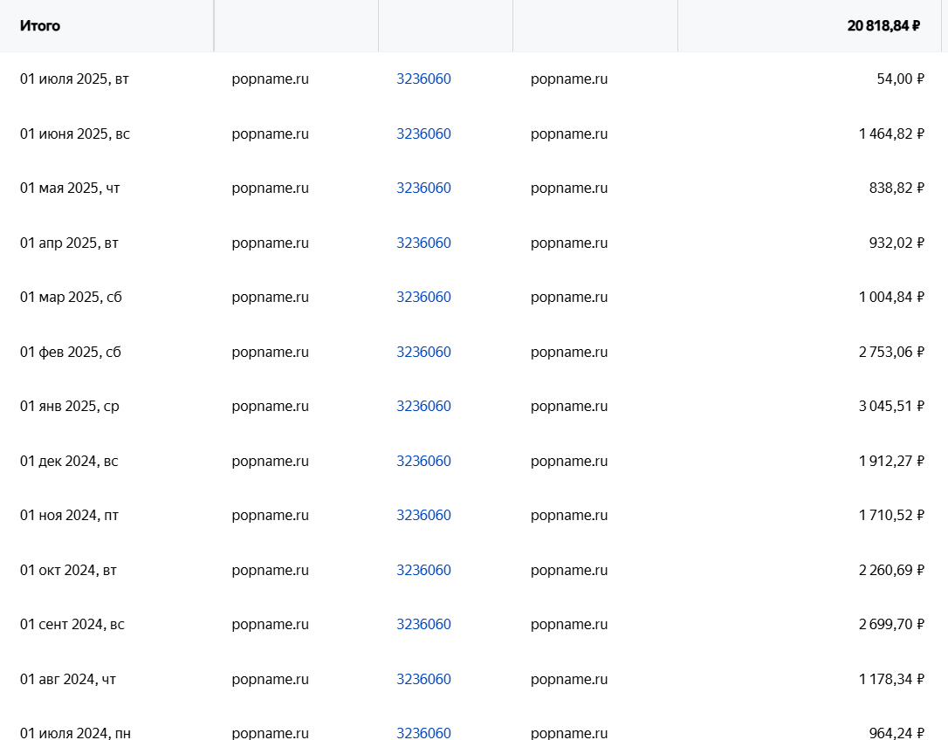Open link 3236060 in the 01 июля 2025 row
This screenshot has width=948, height=740.
(x=424, y=79)
